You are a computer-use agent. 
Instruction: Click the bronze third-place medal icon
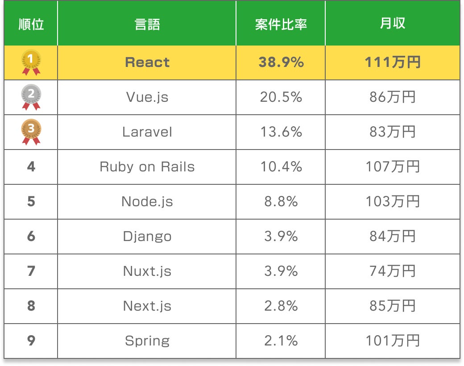(x=31, y=132)
